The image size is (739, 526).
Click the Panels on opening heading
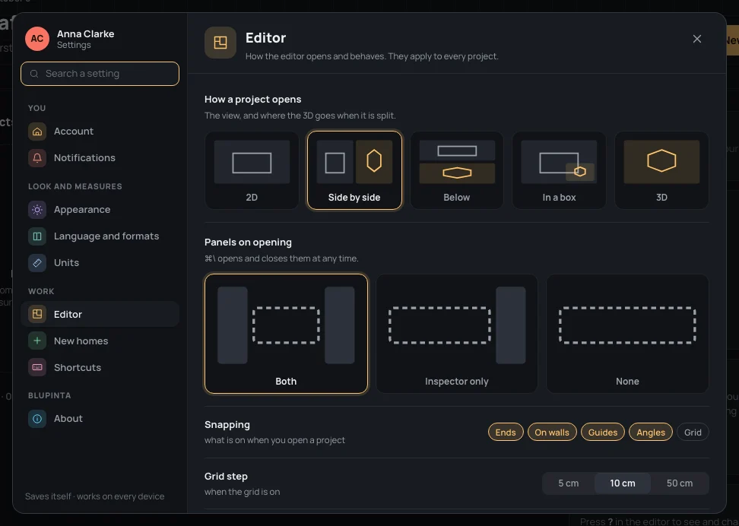click(248, 242)
